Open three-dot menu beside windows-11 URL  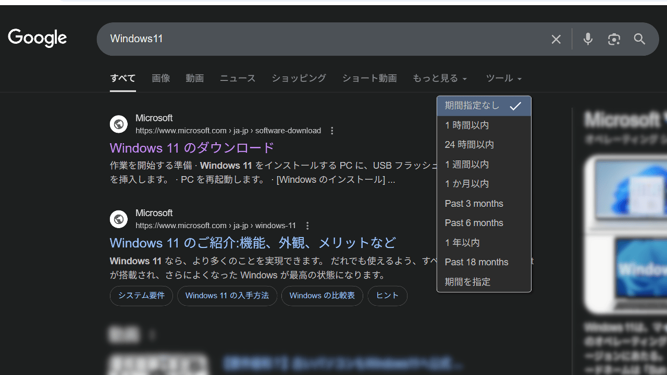click(x=307, y=226)
